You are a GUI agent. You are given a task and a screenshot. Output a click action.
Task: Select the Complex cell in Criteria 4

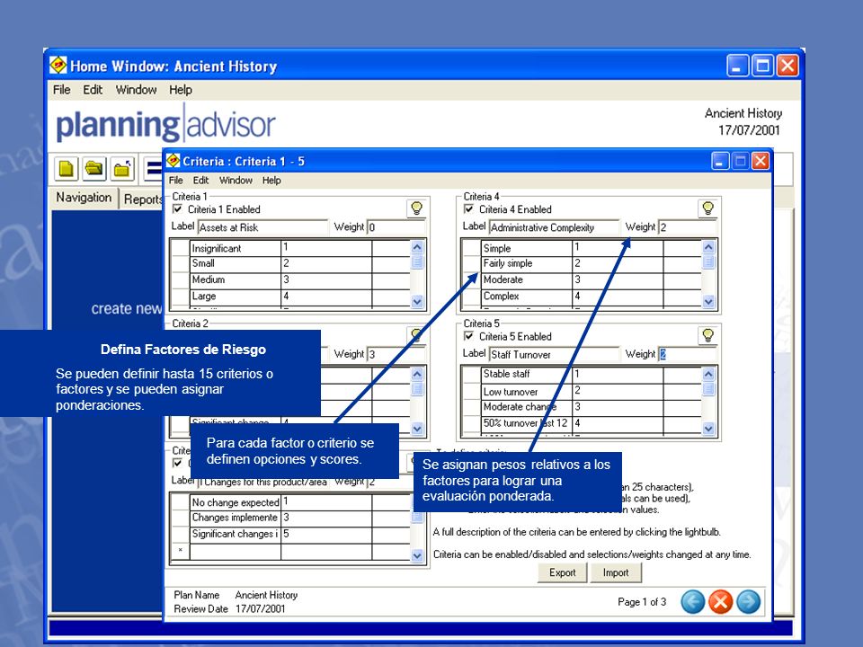[527, 297]
